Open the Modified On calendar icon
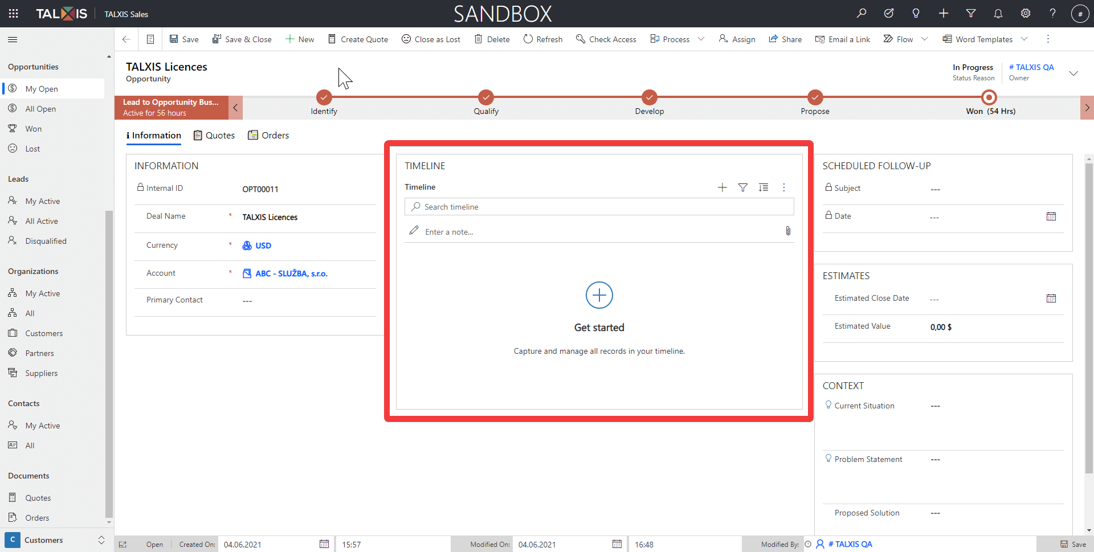 pyautogui.click(x=617, y=544)
